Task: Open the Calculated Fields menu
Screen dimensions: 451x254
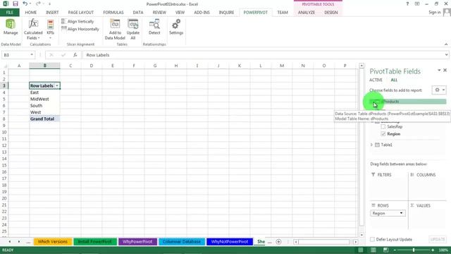Action: click(x=33, y=30)
